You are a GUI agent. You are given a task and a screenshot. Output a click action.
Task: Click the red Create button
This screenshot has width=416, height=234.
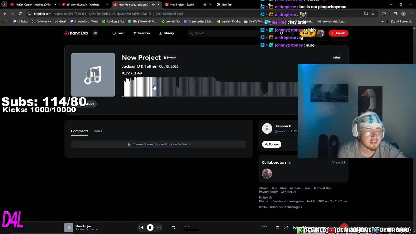(338, 33)
